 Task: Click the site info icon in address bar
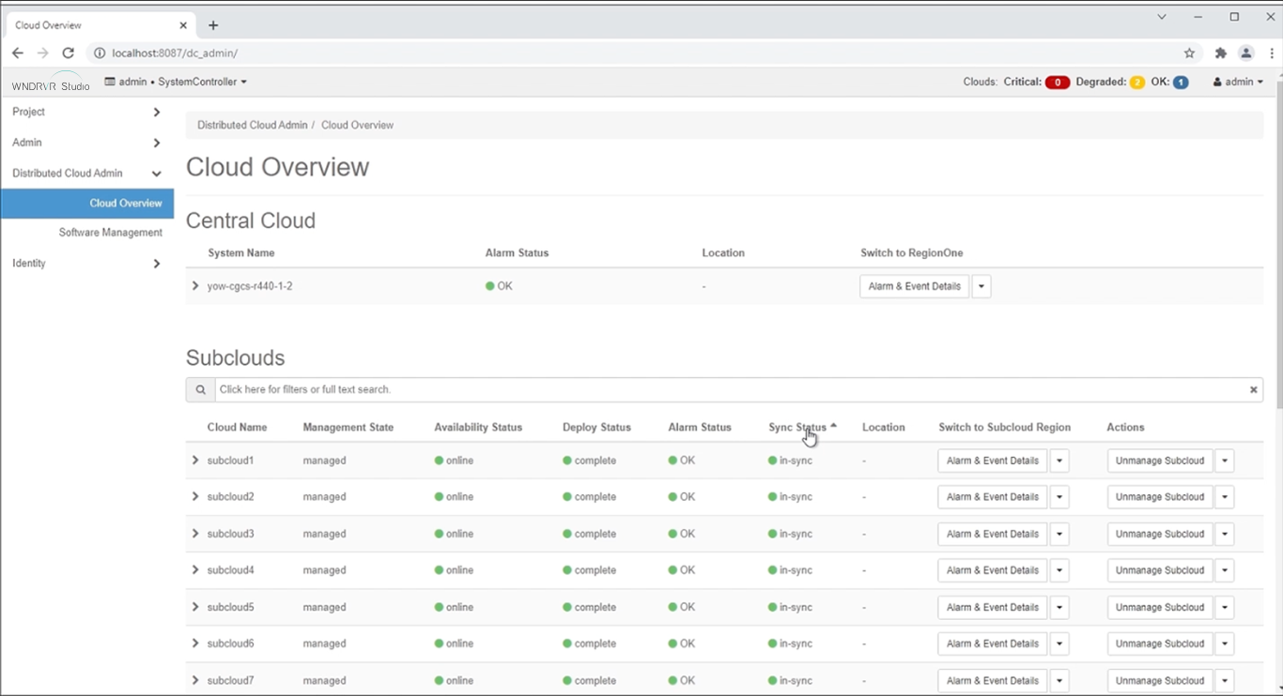pyautogui.click(x=100, y=53)
